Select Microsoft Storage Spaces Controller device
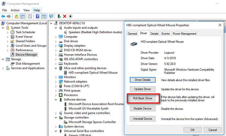This screenshot has height=136, width=226. 92,122
